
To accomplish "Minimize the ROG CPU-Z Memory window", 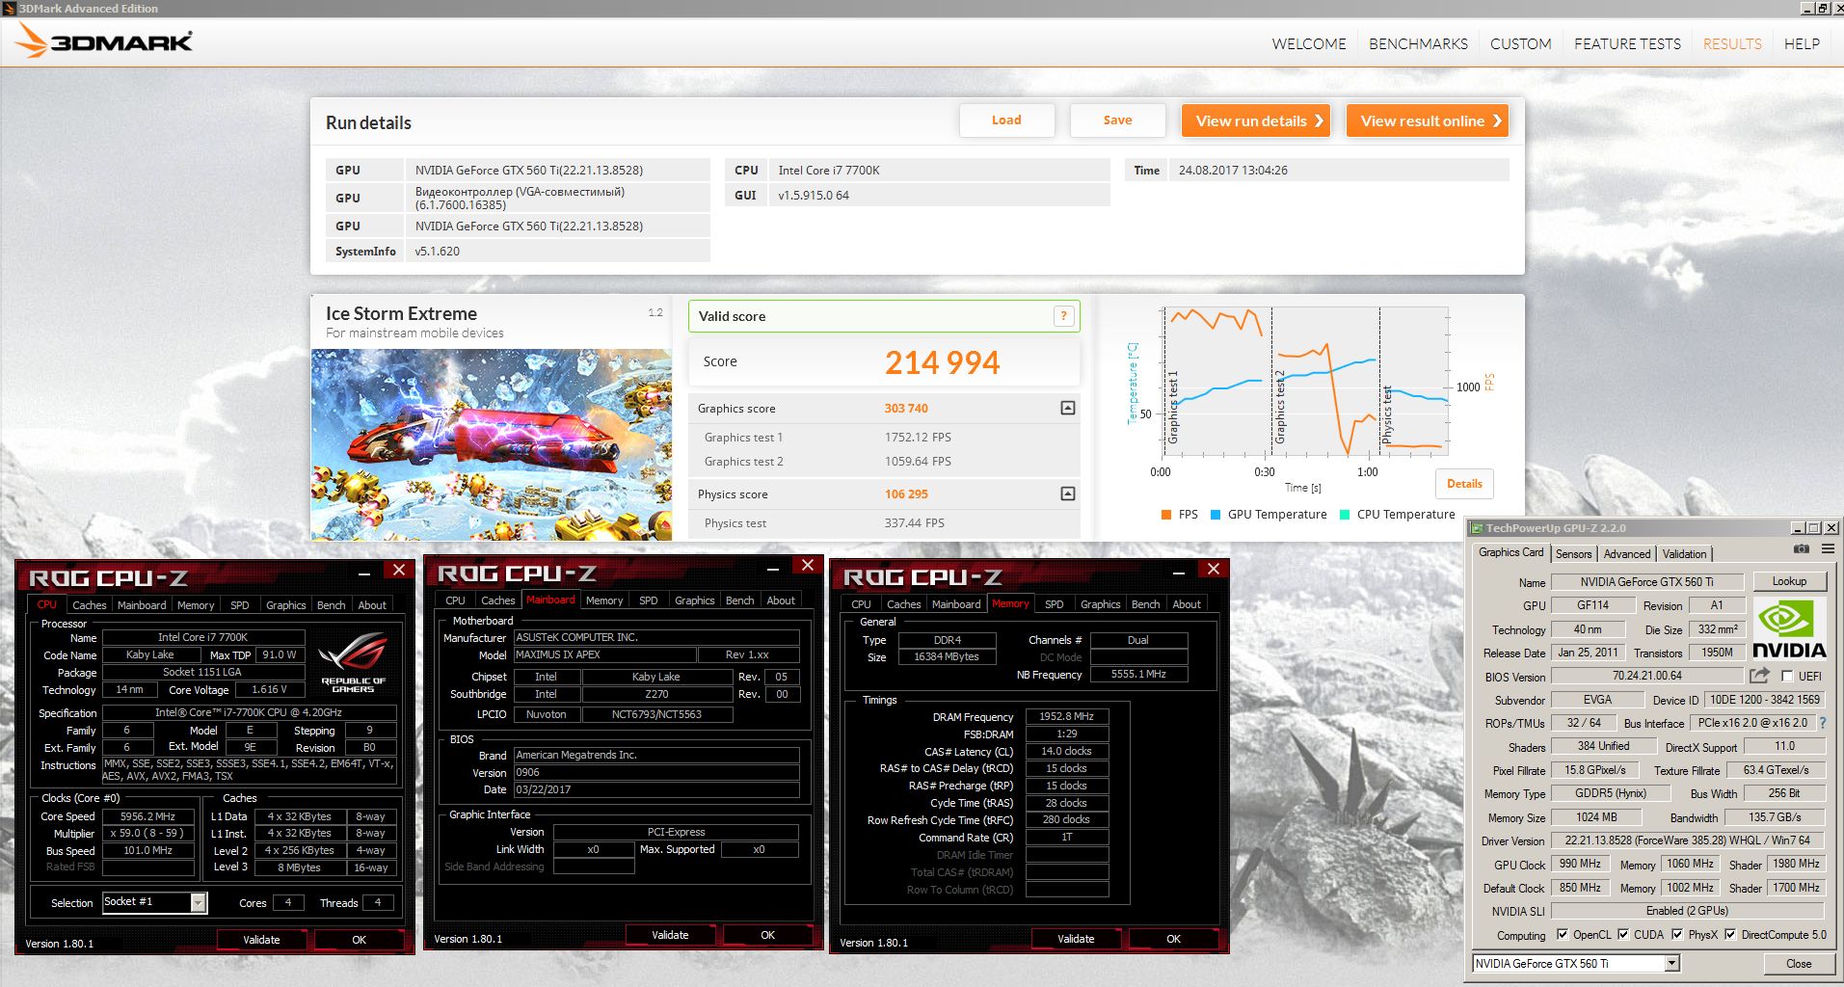I will point(1179,572).
